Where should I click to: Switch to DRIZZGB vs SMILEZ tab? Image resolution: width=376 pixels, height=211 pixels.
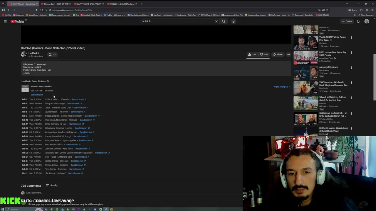pyautogui.click(x=121, y=4)
